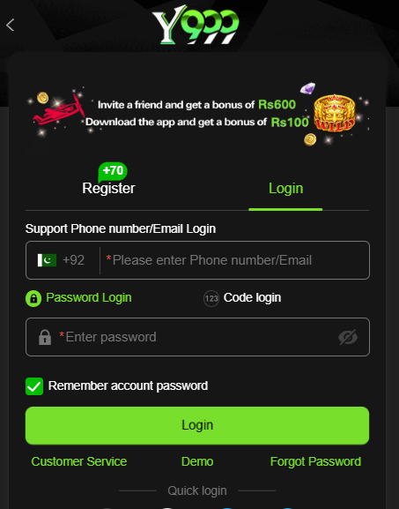The image size is (399, 509).
Task: Click the +70 bonus badge
Action: click(113, 171)
